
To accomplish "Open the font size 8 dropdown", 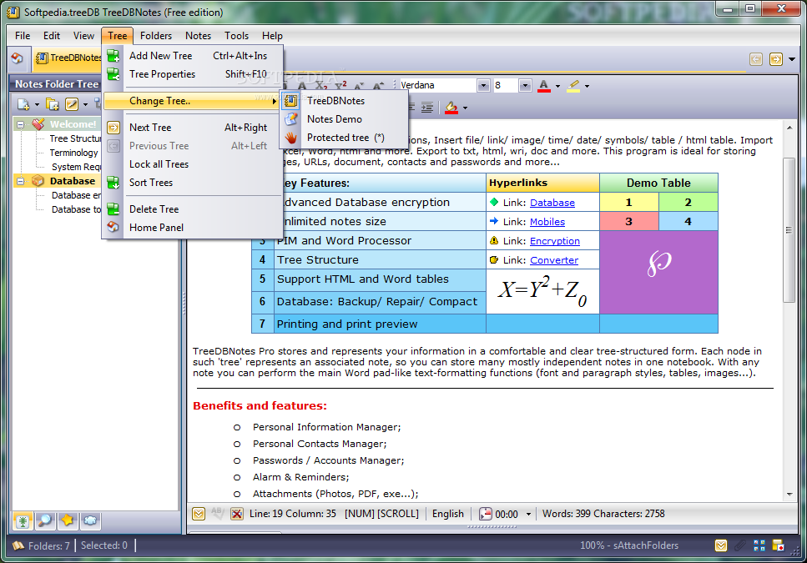I will (525, 85).
